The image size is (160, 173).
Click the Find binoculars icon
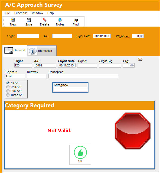coord(76,20)
